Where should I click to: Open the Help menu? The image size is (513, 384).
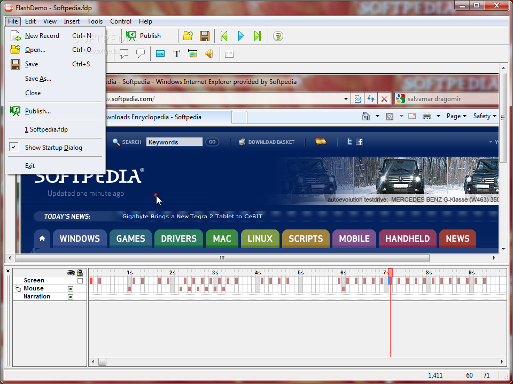(x=145, y=21)
